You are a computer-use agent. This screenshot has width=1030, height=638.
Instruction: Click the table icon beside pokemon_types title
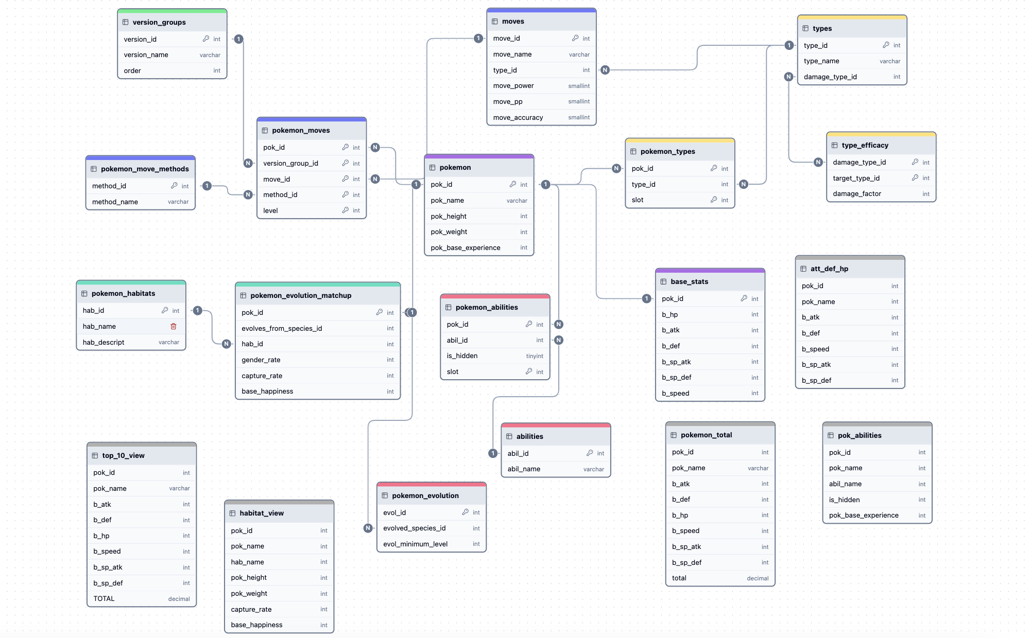click(633, 151)
